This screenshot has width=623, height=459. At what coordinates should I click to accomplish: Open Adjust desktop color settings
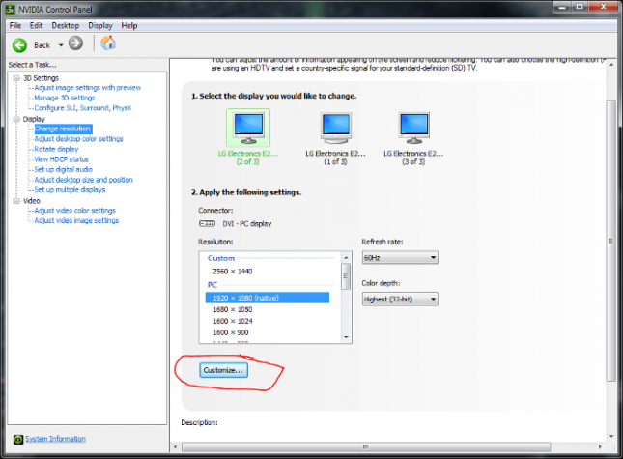pos(78,139)
